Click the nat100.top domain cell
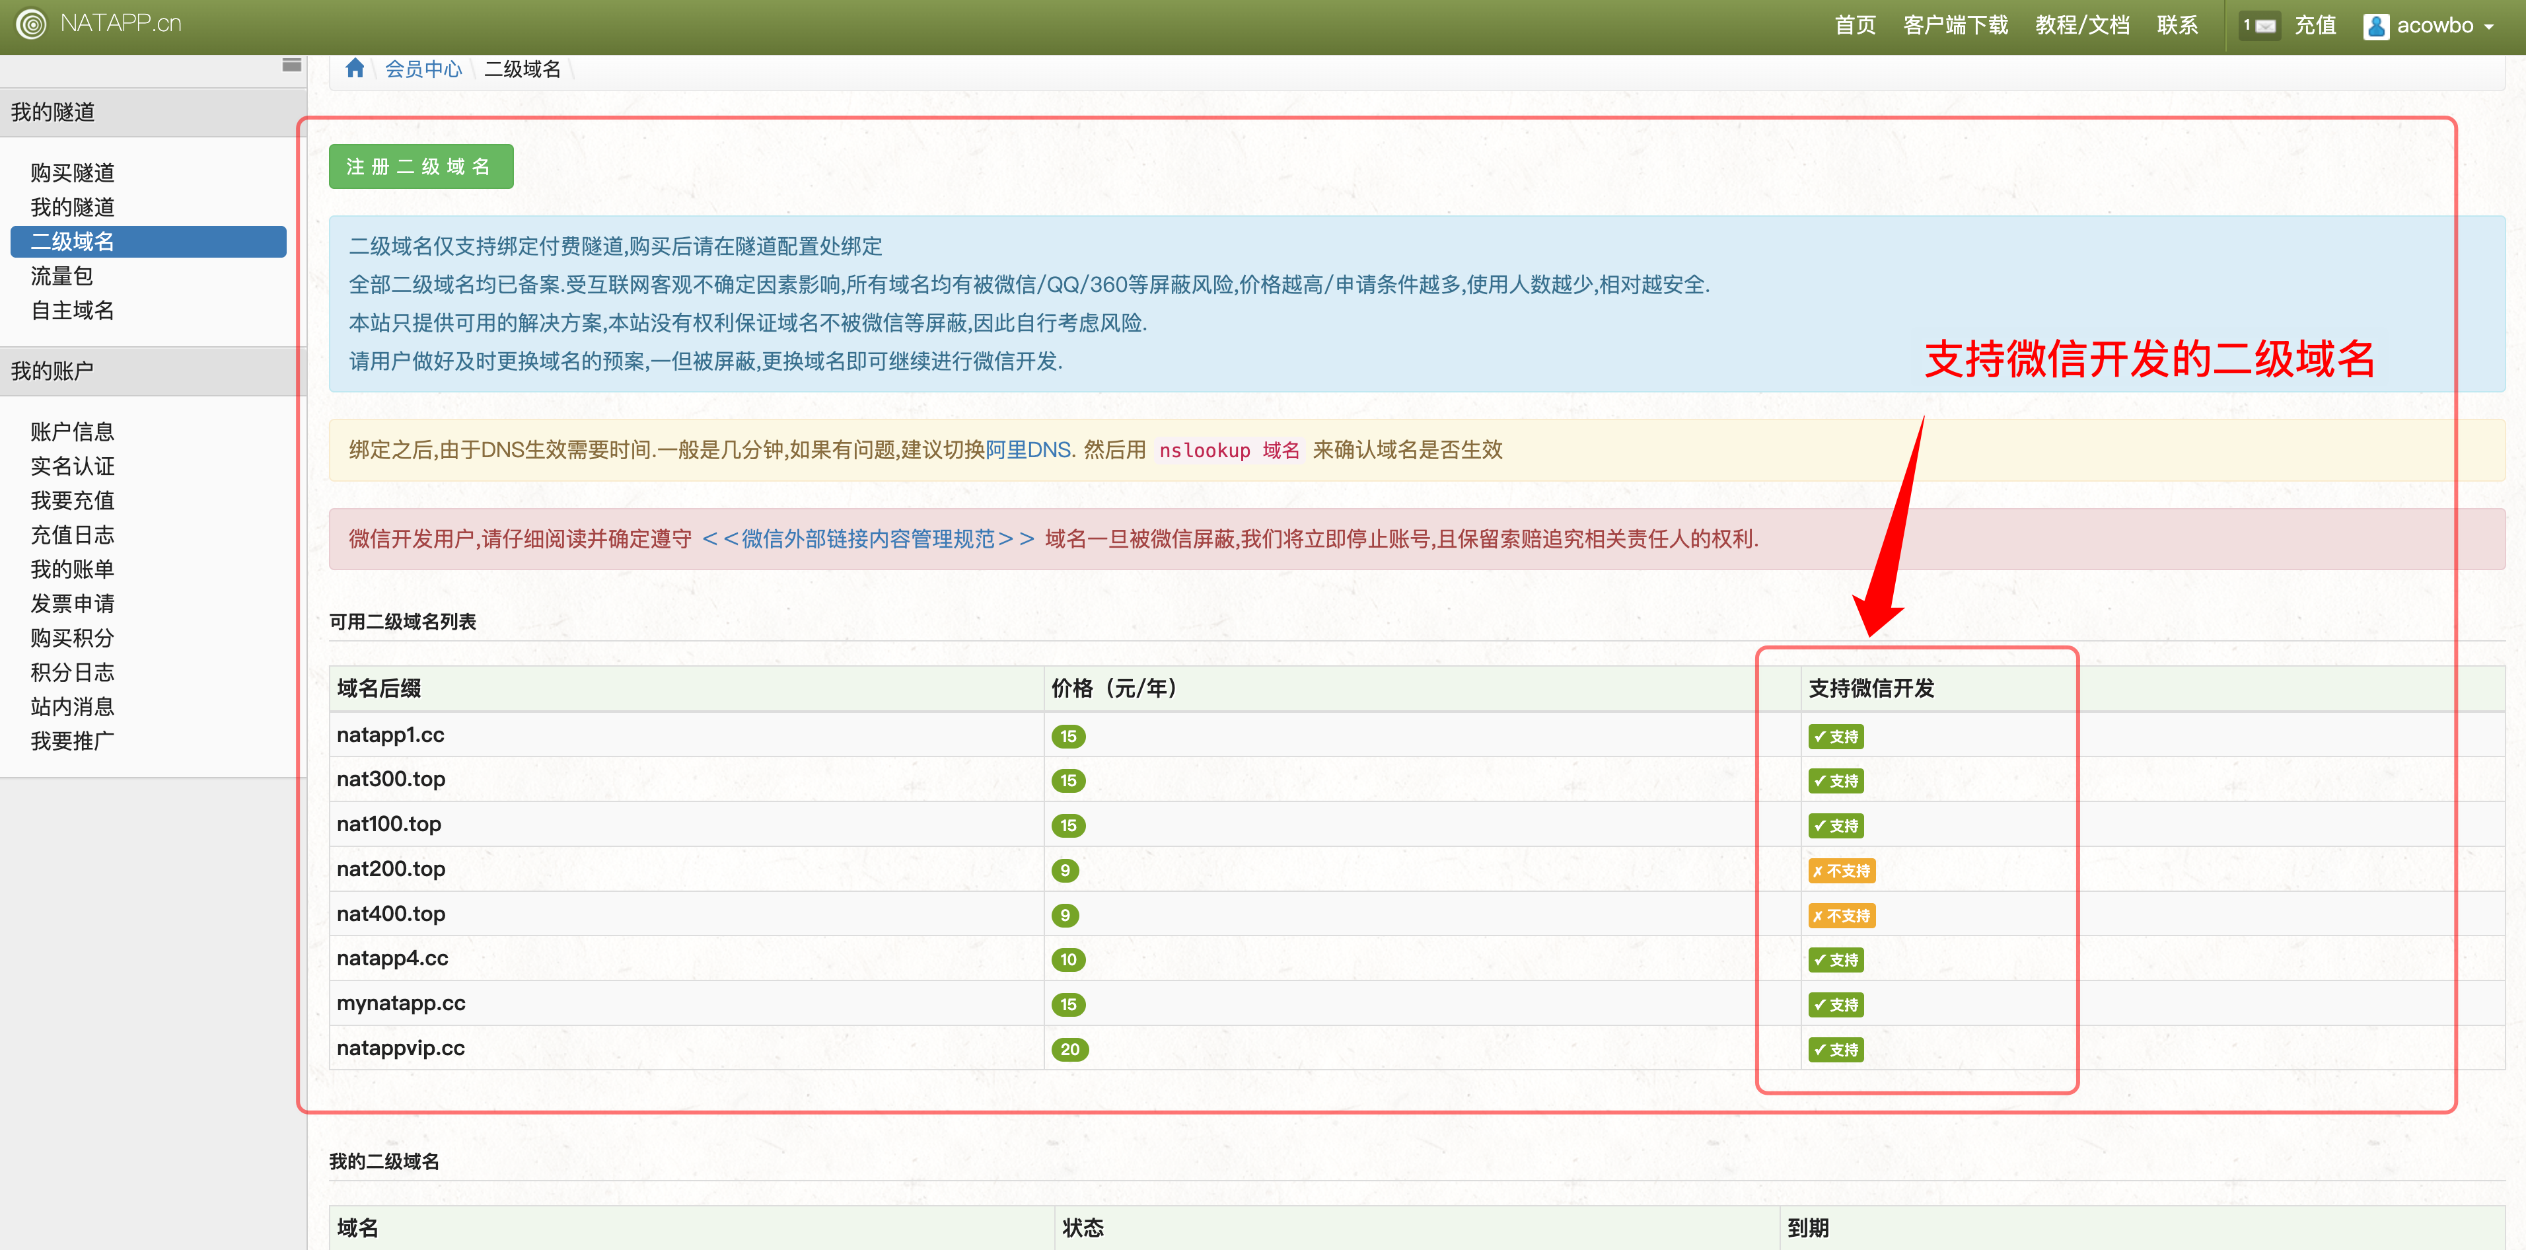Viewport: 2526px width, 1250px height. (x=686, y=823)
